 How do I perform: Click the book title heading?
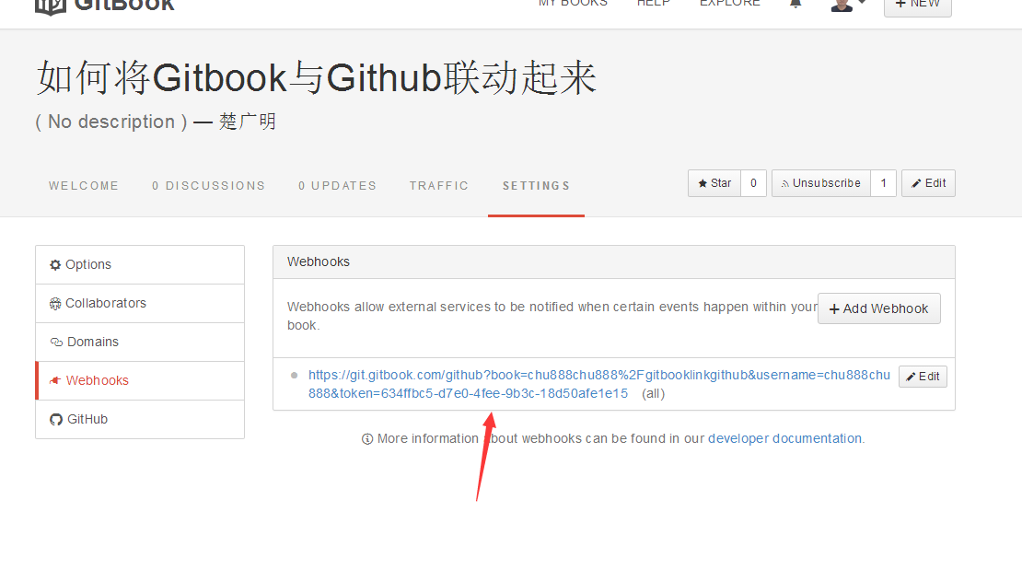[316, 78]
